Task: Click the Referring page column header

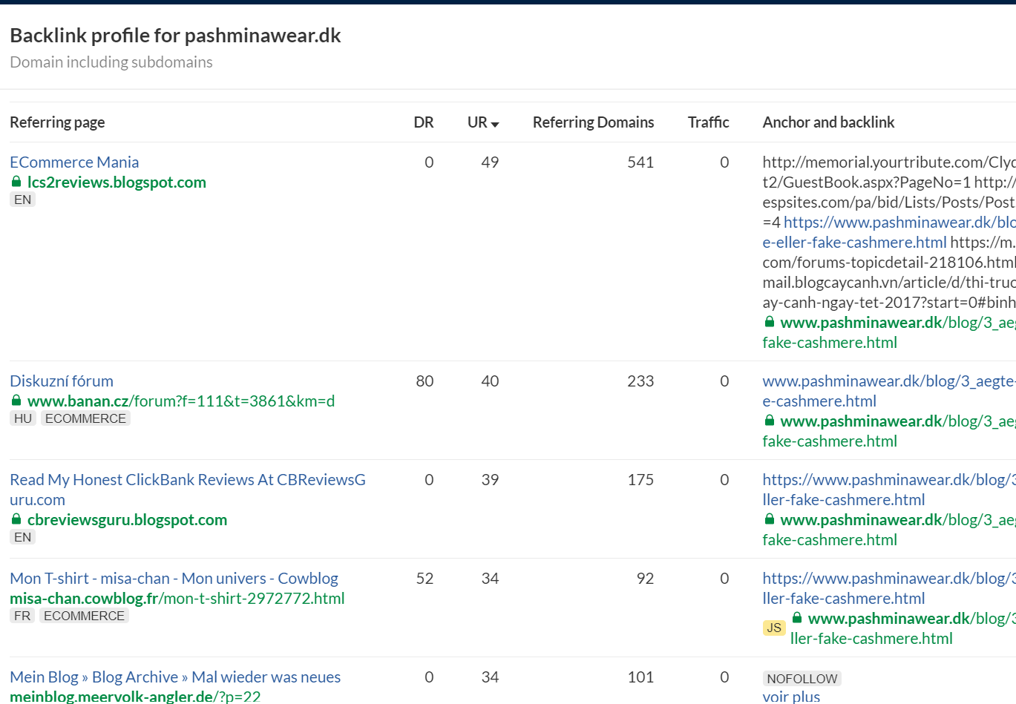Action: pyautogui.click(x=57, y=122)
